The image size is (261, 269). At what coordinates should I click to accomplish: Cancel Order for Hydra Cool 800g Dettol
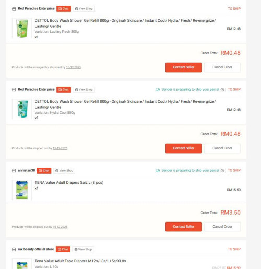click(x=222, y=148)
